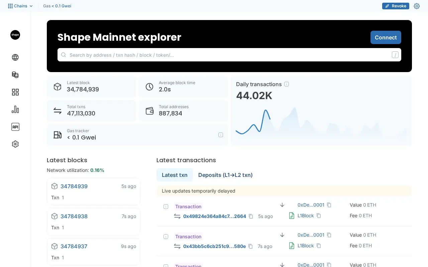This screenshot has width=428, height=267.
Task: Click Network utilization 0.16% value
Action: [x=97, y=170]
